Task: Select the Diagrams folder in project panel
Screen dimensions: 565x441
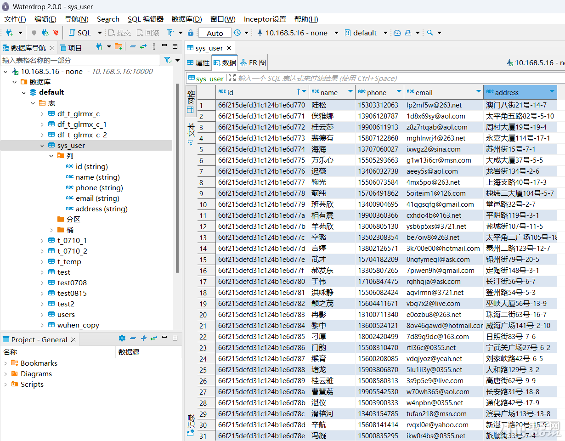Action: 31,373
